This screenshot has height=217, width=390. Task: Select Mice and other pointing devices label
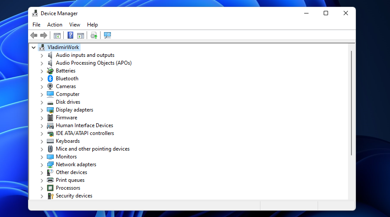(93, 149)
